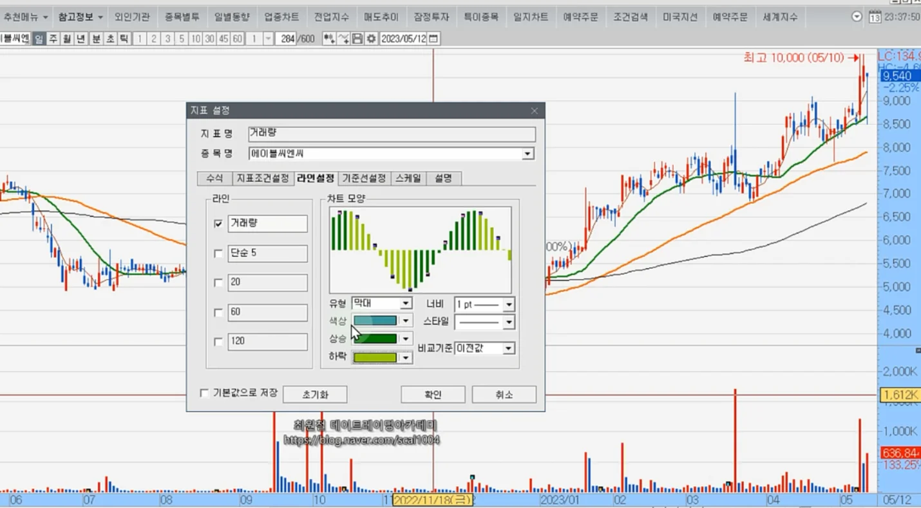The image size is (921, 508).
Task: Open the 미국지선 menu item
Action: 680,17
